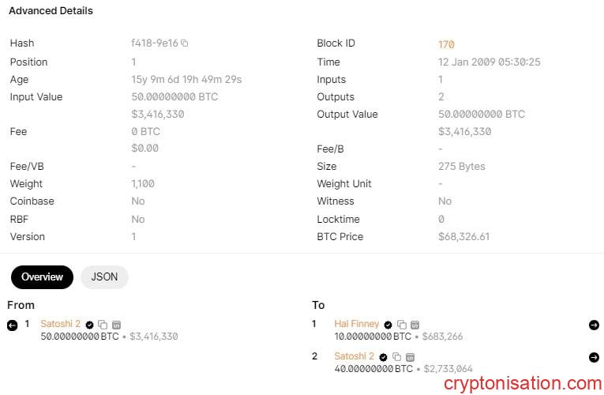Image resolution: width=604 pixels, height=395 pixels.
Task: Click the verified badge on the Satoshi 2 output
Action: pos(383,357)
